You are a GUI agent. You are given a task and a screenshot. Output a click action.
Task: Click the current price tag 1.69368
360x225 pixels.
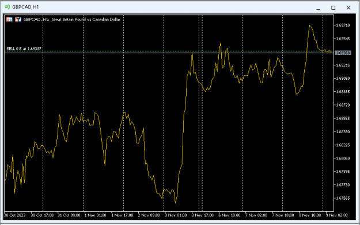pos(343,53)
